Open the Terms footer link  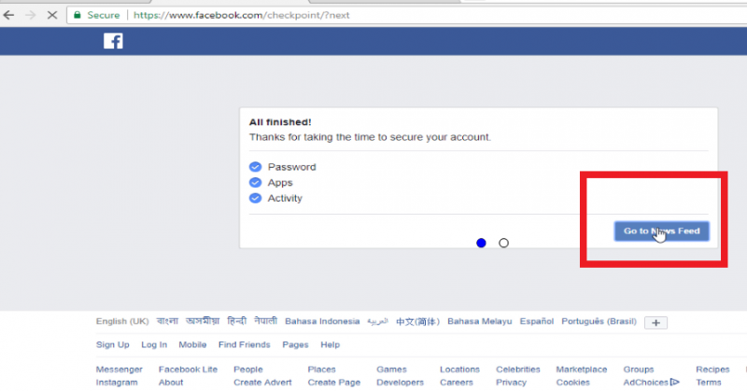709,382
